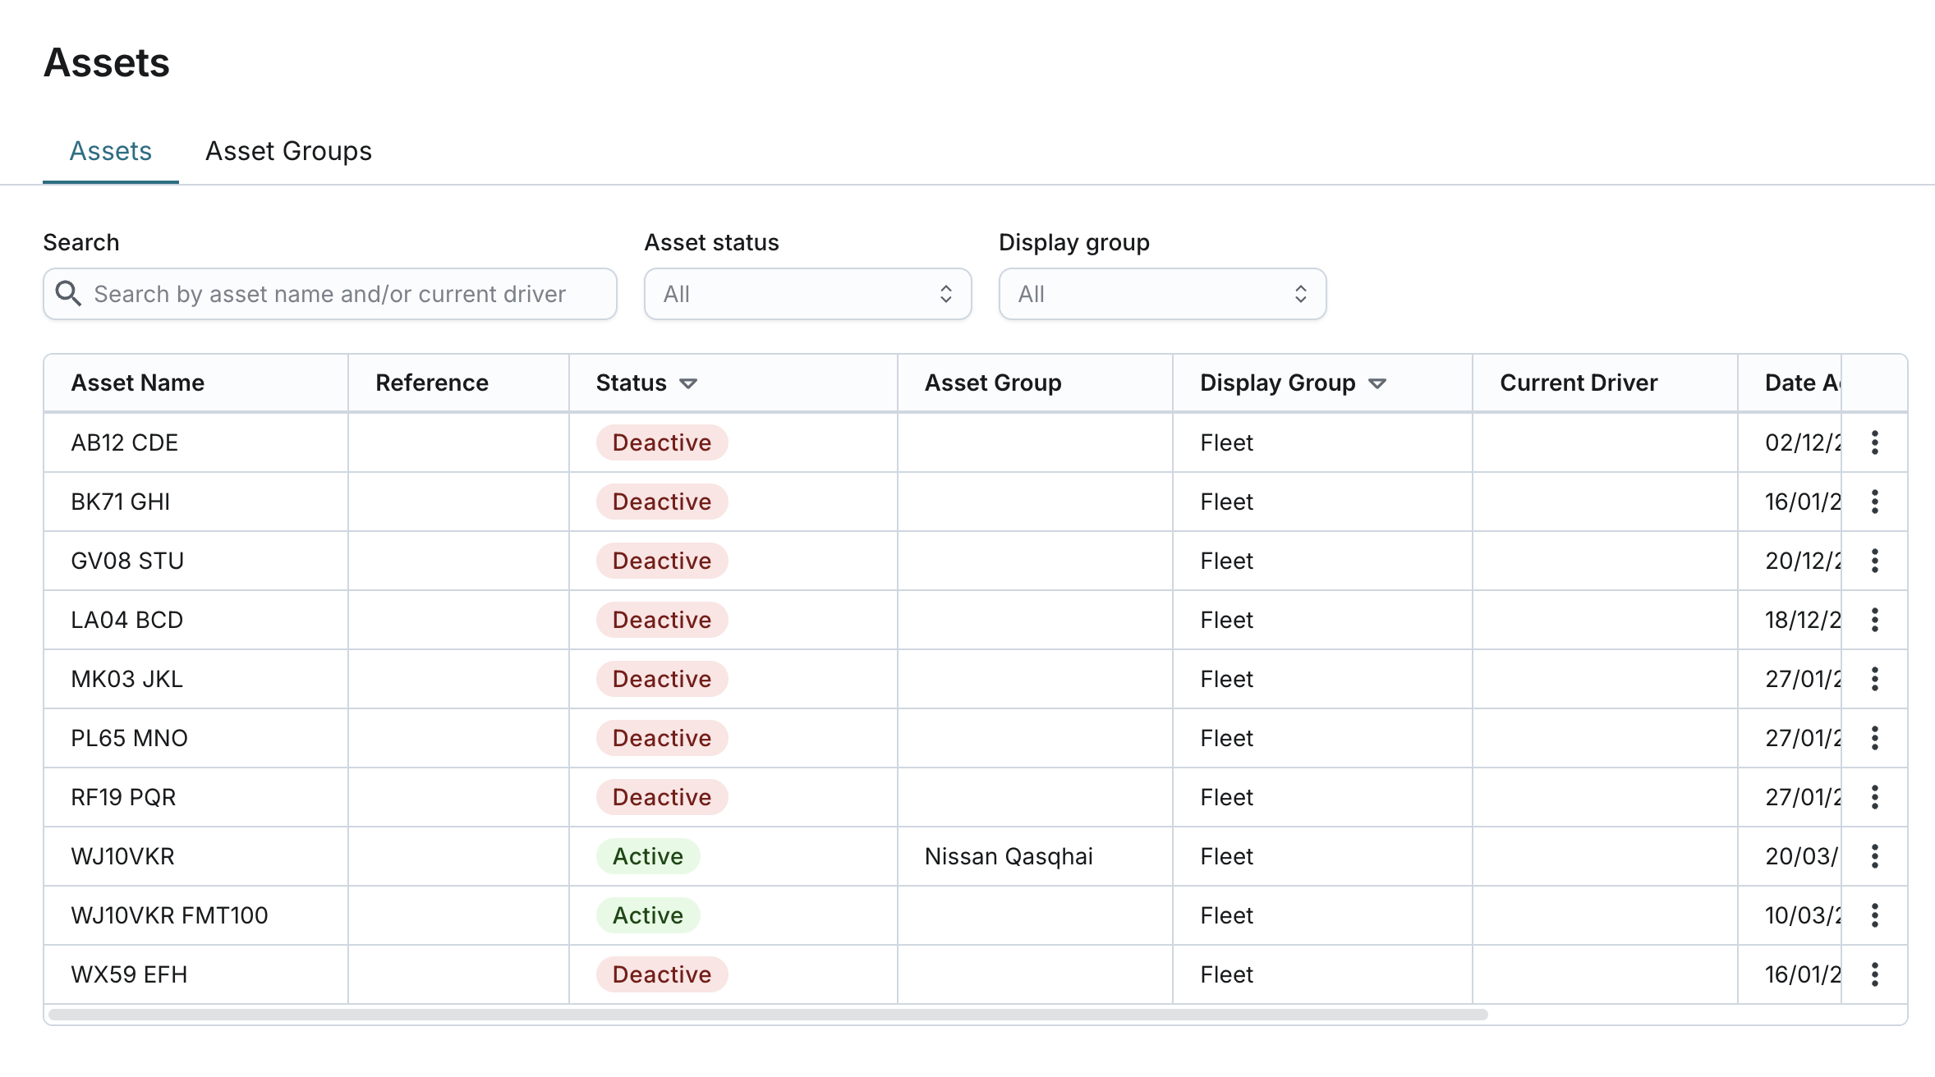Expand the Display group filter dropdown
The image size is (1935, 1077).
[x=1162, y=294]
